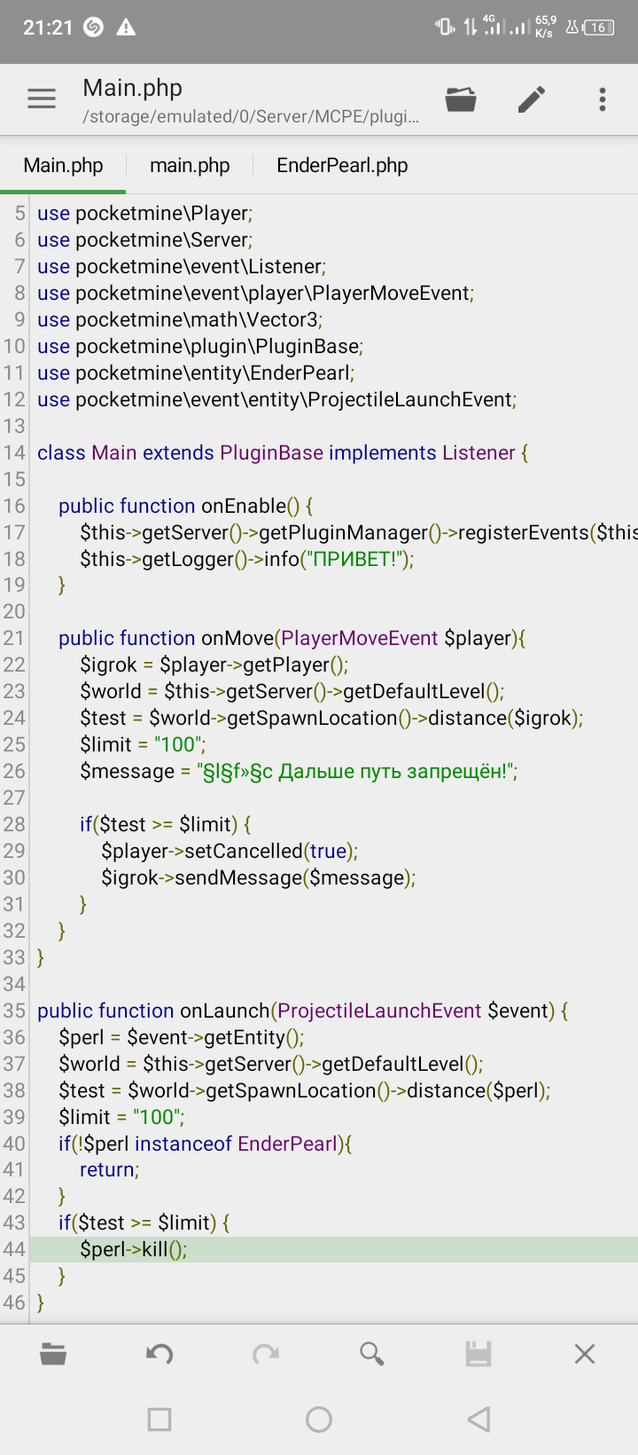This screenshot has width=638, height=1455.
Task: Switch to the lowercase main.php tab
Action: [190, 166]
